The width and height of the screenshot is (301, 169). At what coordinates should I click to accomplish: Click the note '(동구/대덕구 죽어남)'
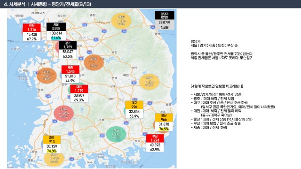(216, 115)
